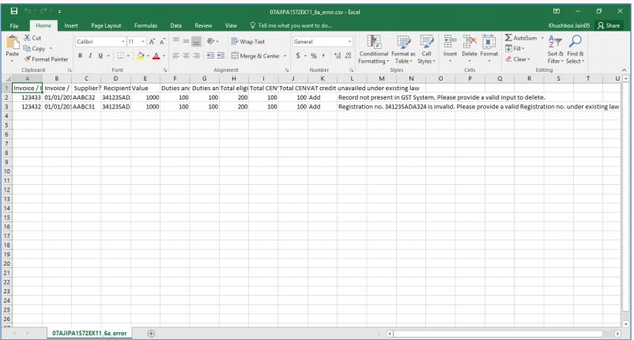Open Ribbon Display Options icon
Image resolution: width=634 pixels, height=340 pixels.
557,11
